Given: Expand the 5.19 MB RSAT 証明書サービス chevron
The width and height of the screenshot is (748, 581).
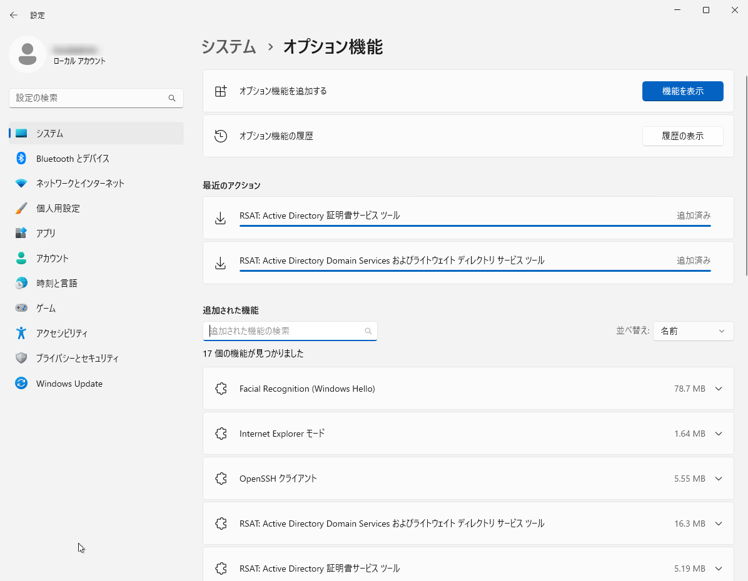Looking at the screenshot, I should pos(719,568).
